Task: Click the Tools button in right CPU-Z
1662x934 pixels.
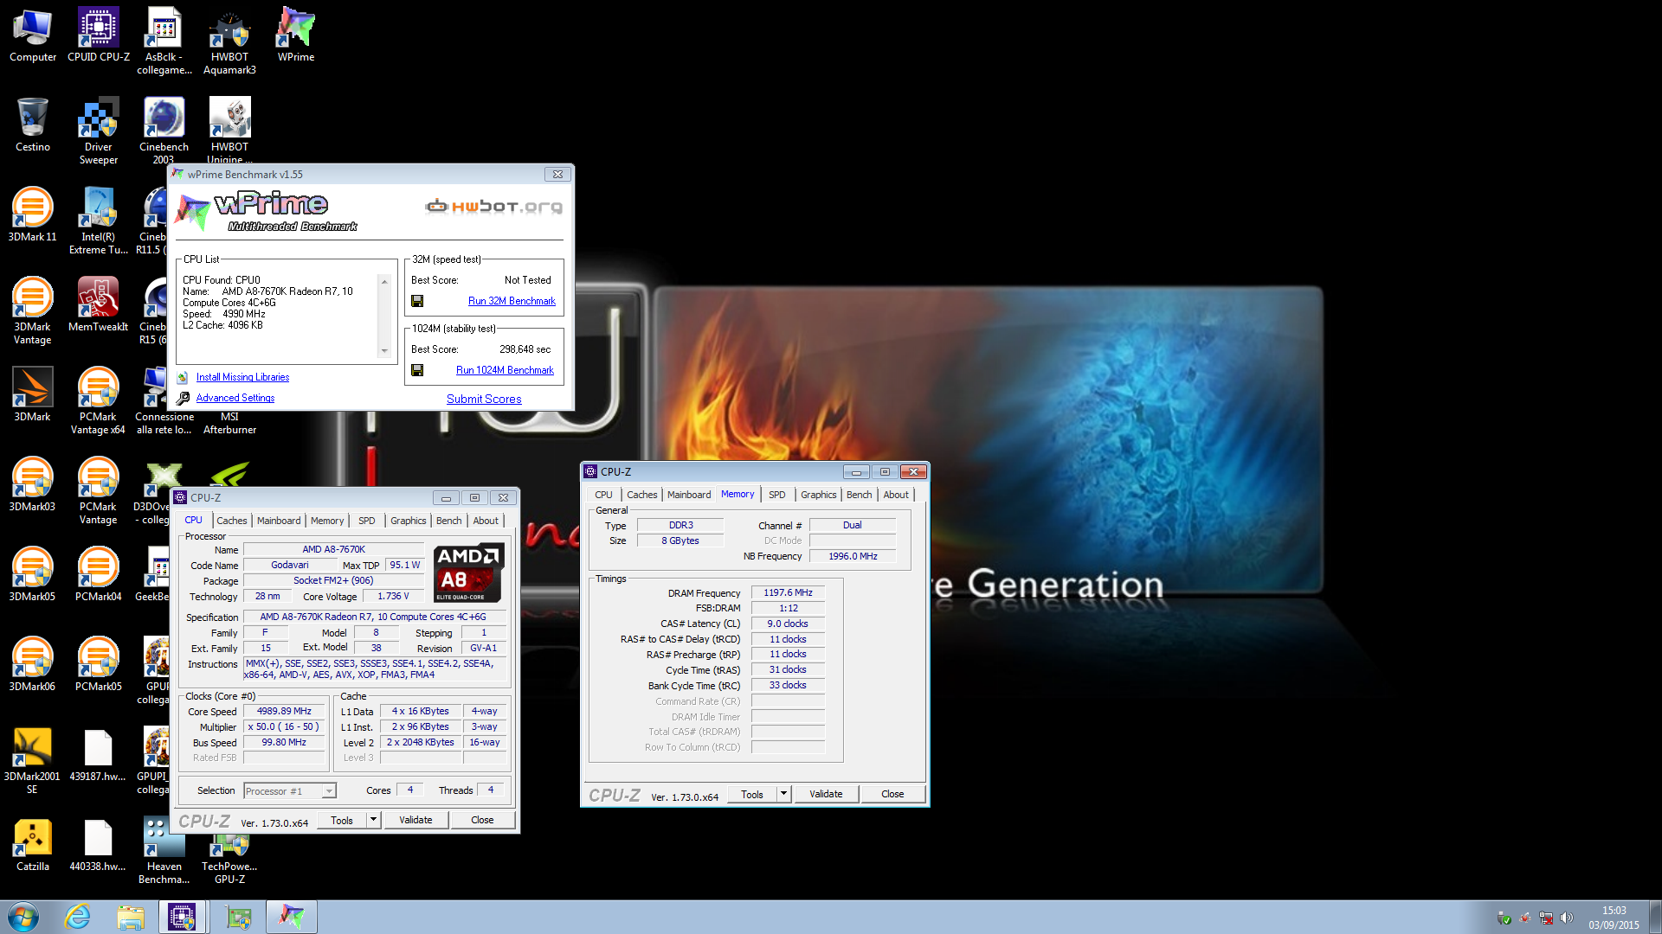Action: click(x=752, y=794)
